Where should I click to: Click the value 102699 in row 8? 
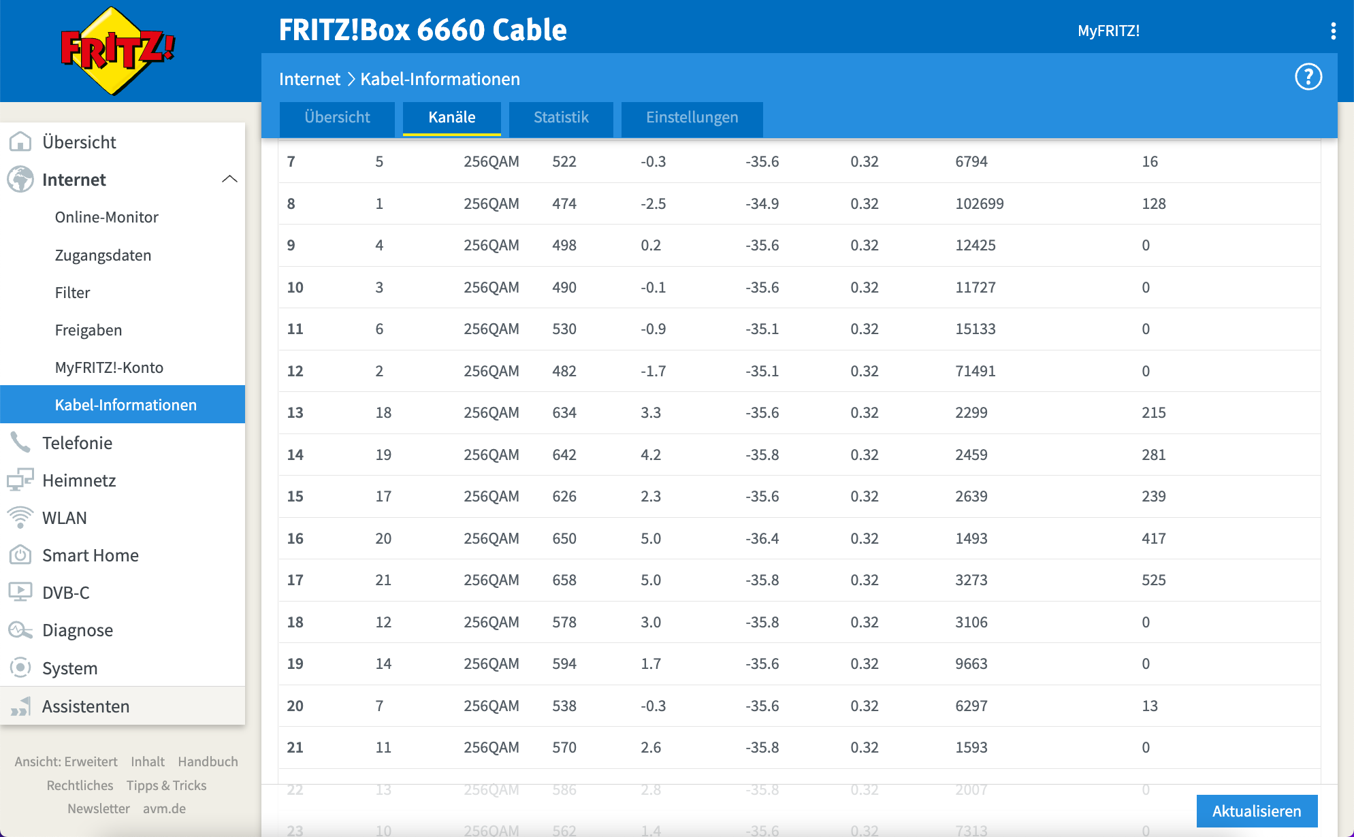pos(980,203)
